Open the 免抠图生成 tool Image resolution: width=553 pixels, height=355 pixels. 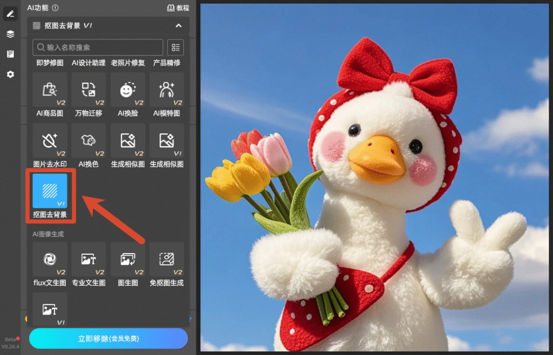point(166,259)
